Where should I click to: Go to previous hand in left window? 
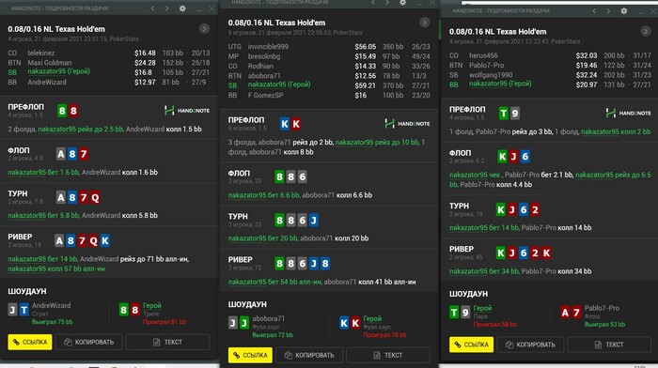pos(152,8)
